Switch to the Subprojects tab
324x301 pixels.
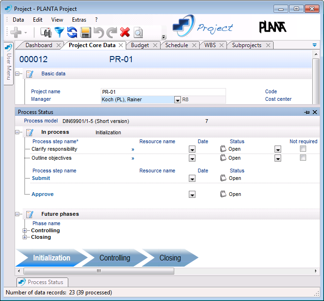click(246, 45)
